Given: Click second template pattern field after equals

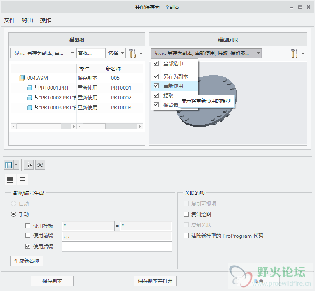Looking at the screenshot, I should (x=146, y=226).
